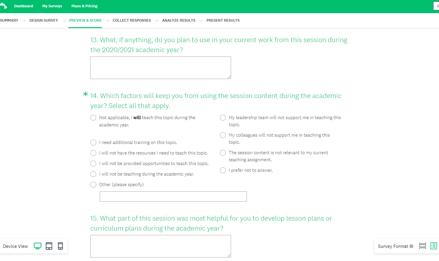Select 'I will not be teaching' option
This screenshot has height=261, width=439.
pos(93,174)
